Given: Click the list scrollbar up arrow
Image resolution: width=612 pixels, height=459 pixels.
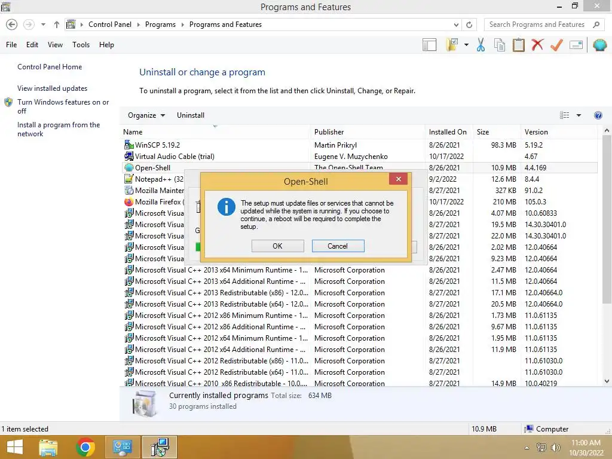Looking at the screenshot, I should tap(607, 131).
